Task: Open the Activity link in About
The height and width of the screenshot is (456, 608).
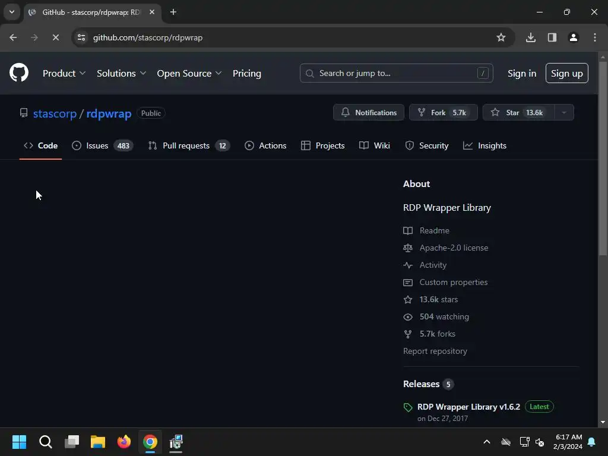Action: (x=433, y=265)
